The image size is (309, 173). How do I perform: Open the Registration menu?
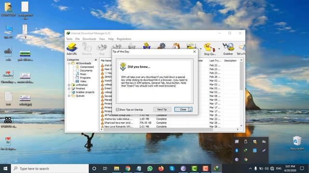124,39
